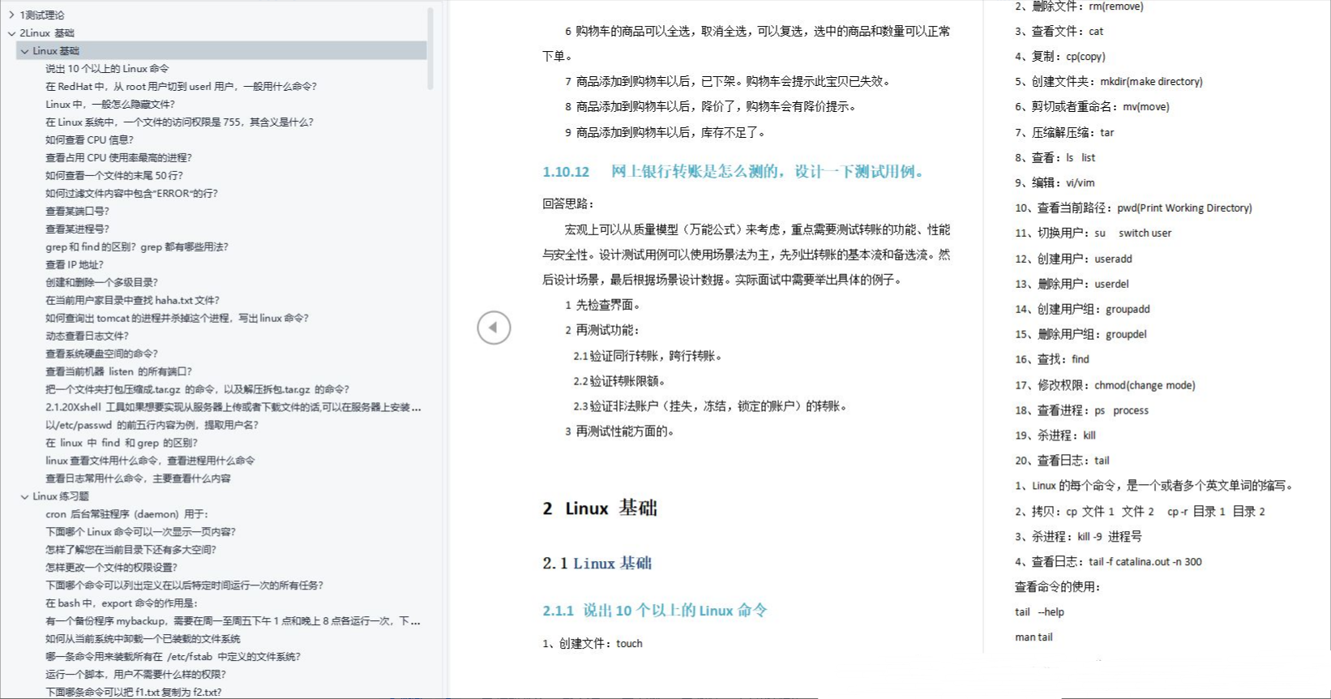Click the line 19、杀进程: kill
The width and height of the screenshot is (1331, 699).
click(1055, 435)
